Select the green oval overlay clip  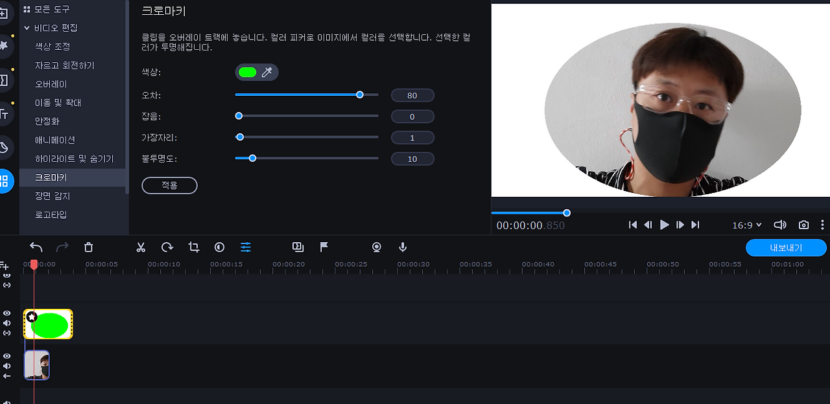coord(49,324)
